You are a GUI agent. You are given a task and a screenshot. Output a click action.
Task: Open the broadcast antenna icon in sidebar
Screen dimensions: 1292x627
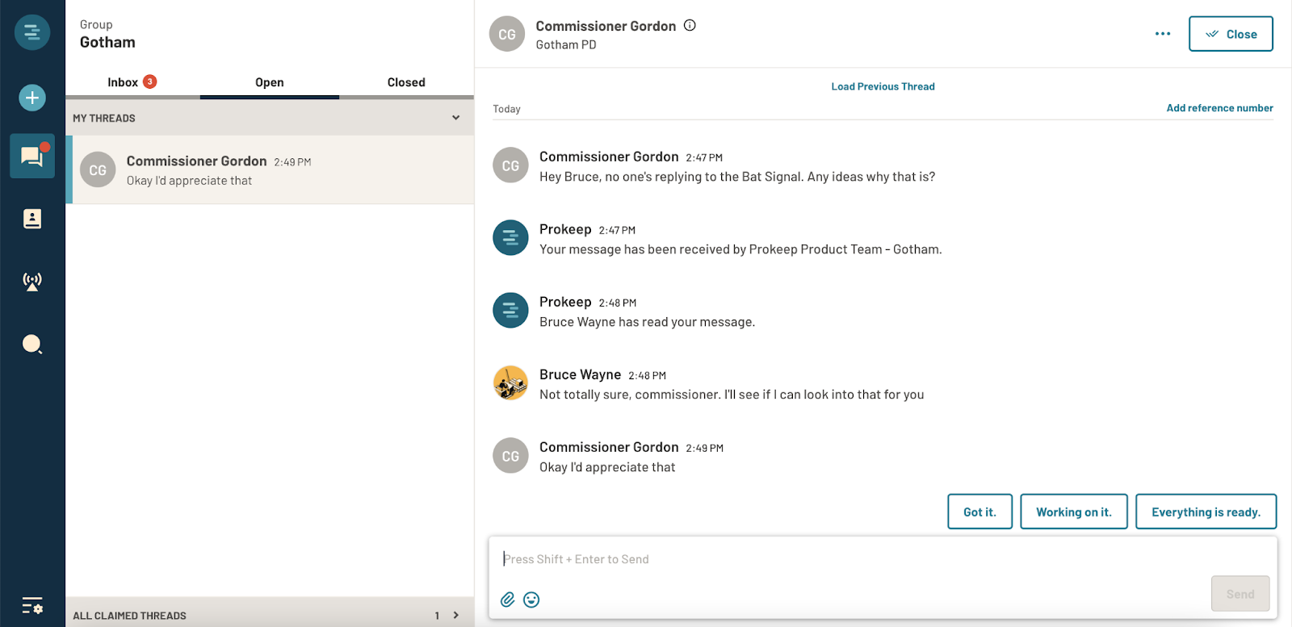[32, 282]
